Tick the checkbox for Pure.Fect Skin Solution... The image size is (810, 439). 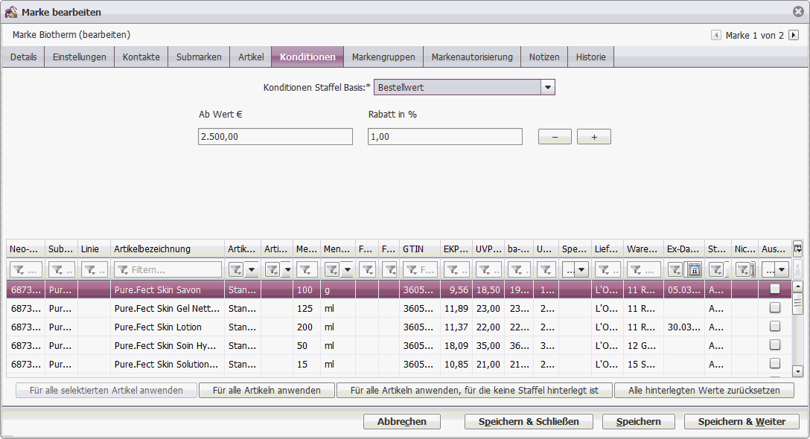(x=775, y=364)
